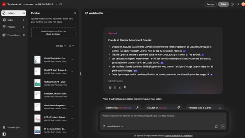This screenshot has height=138, width=245.
Task: Click the panel resize divider handle
Action: point(80,73)
